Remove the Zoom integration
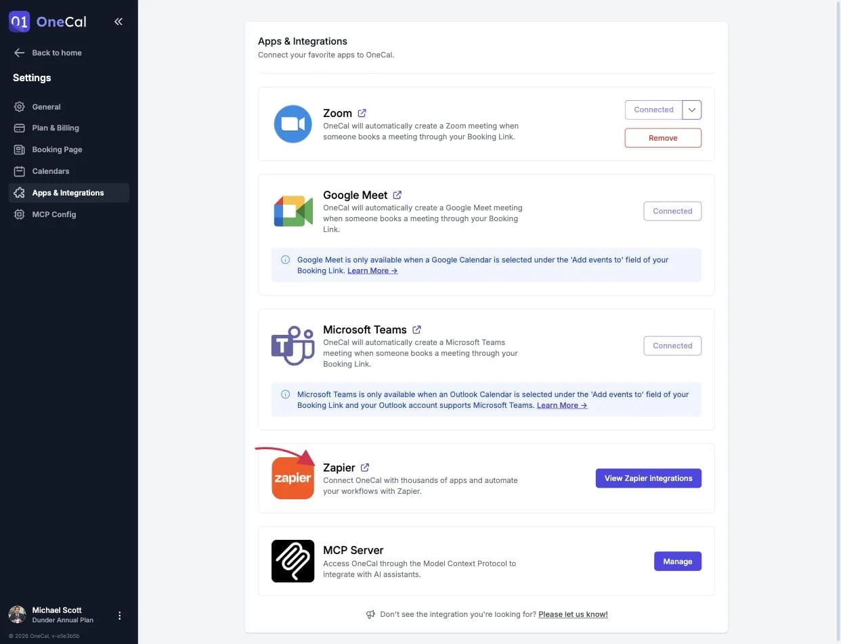841x644 pixels. tap(663, 138)
